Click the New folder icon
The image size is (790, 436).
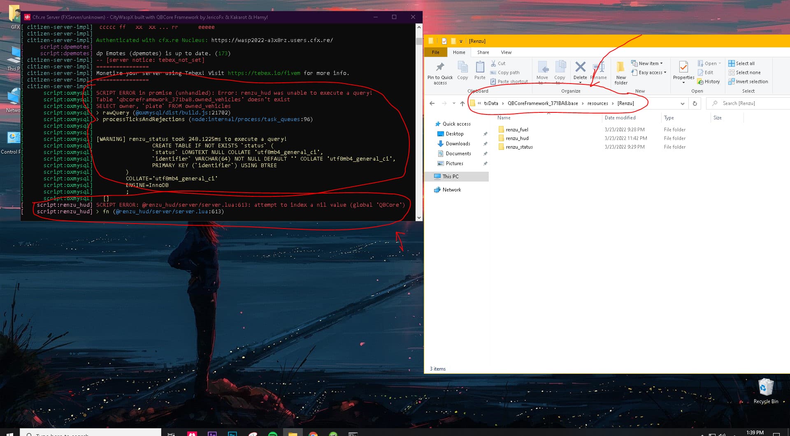pos(621,68)
